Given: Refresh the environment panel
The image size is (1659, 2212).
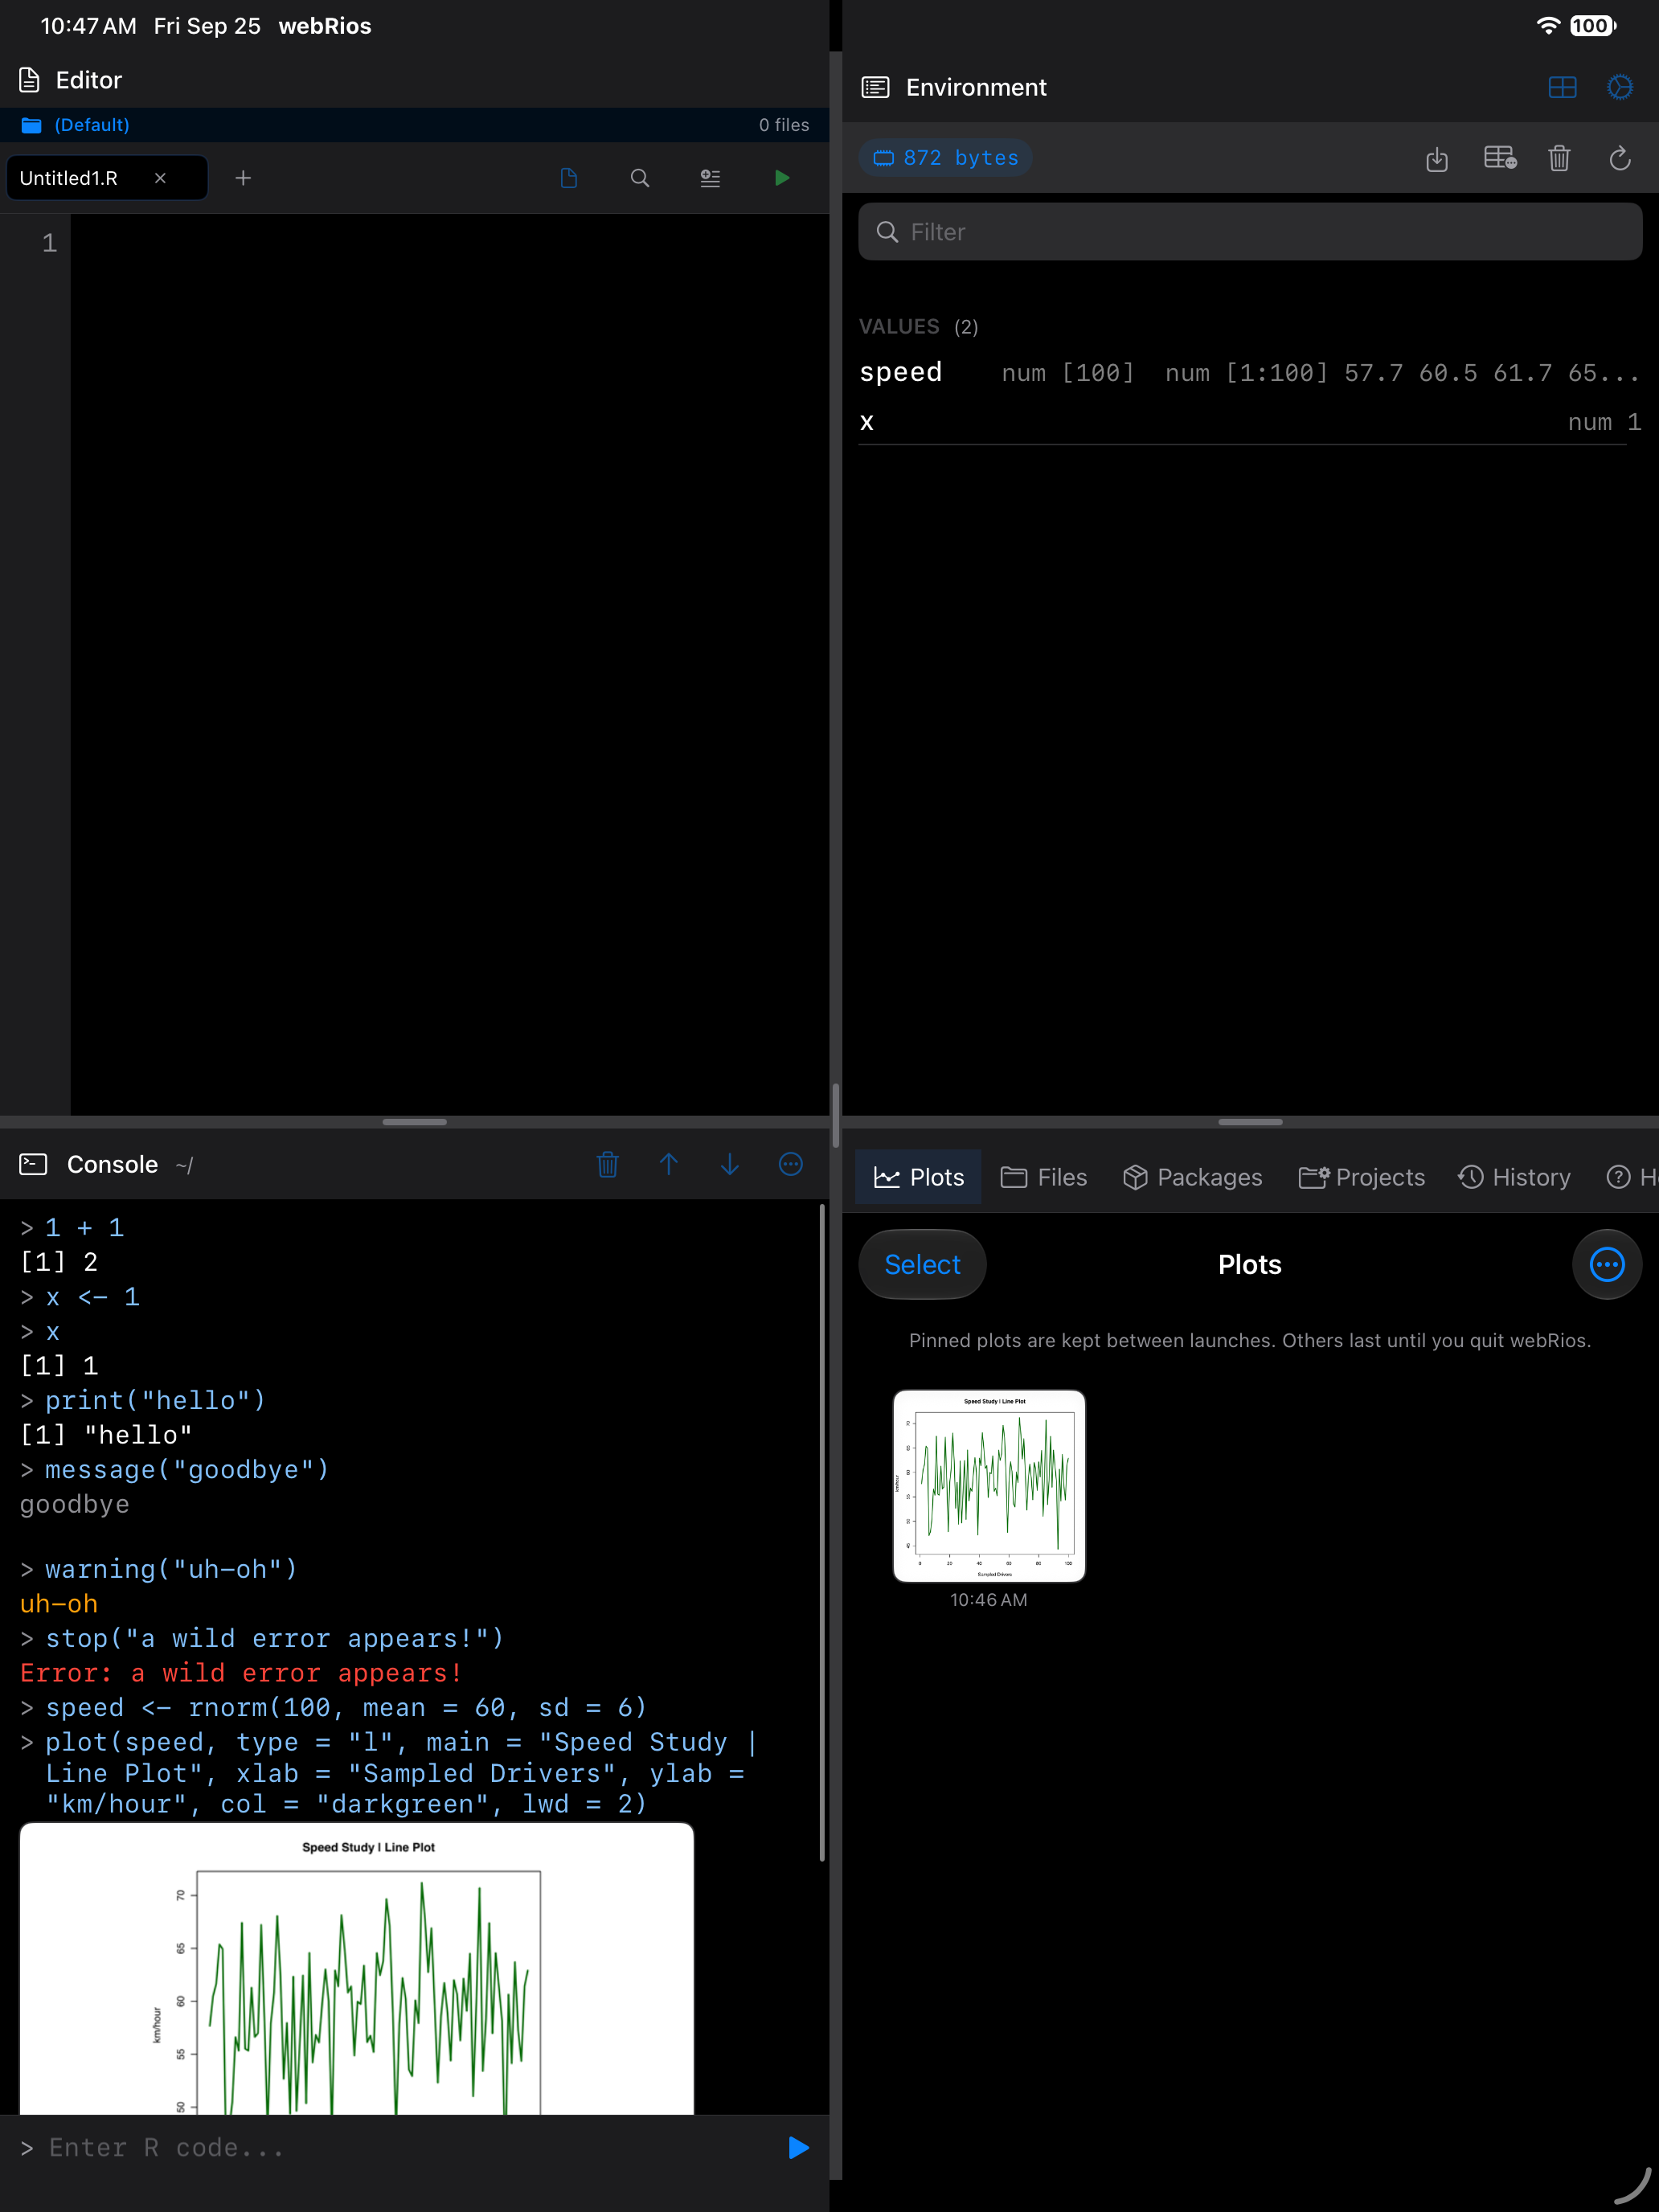Looking at the screenshot, I should tap(1620, 158).
